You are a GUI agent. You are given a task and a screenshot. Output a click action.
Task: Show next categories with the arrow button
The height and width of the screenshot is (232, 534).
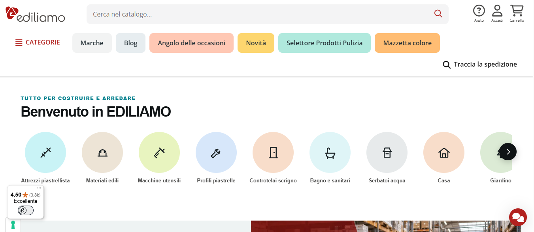coord(508,152)
